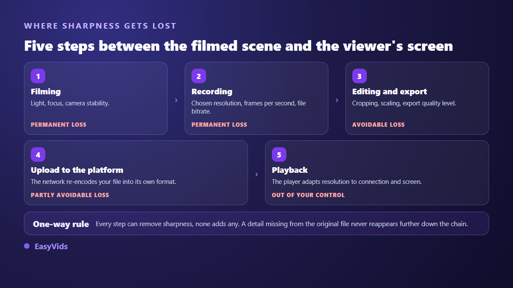Click 'The network re-encodes your file' description
513x288 pixels.
103,182
